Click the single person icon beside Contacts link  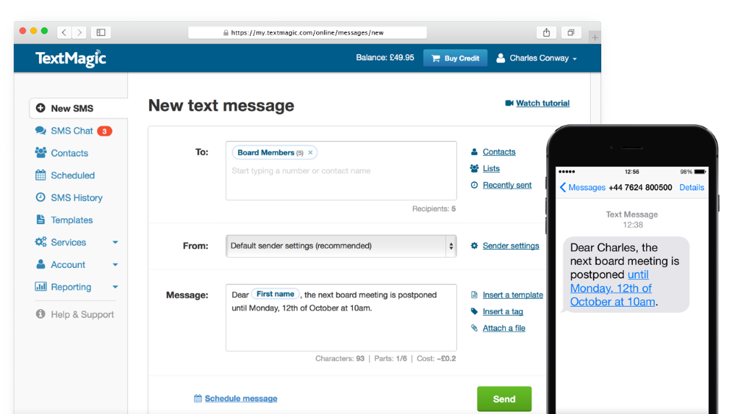pyautogui.click(x=474, y=152)
